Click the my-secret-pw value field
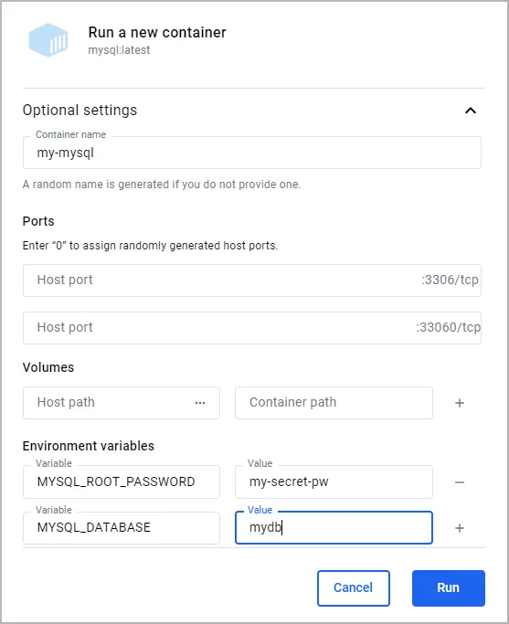The image size is (509, 624). [334, 481]
